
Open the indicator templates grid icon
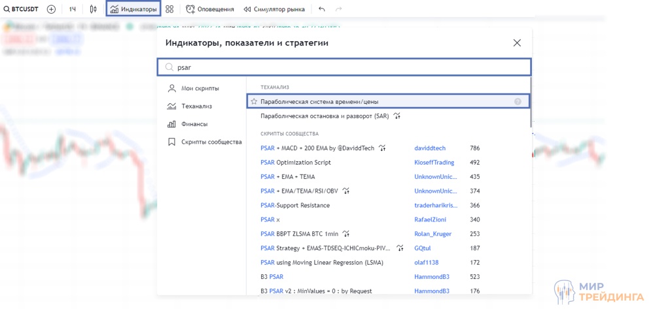(x=169, y=9)
